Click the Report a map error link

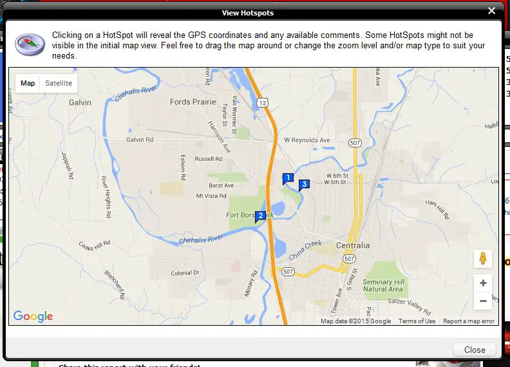click(x=469, y=321)
